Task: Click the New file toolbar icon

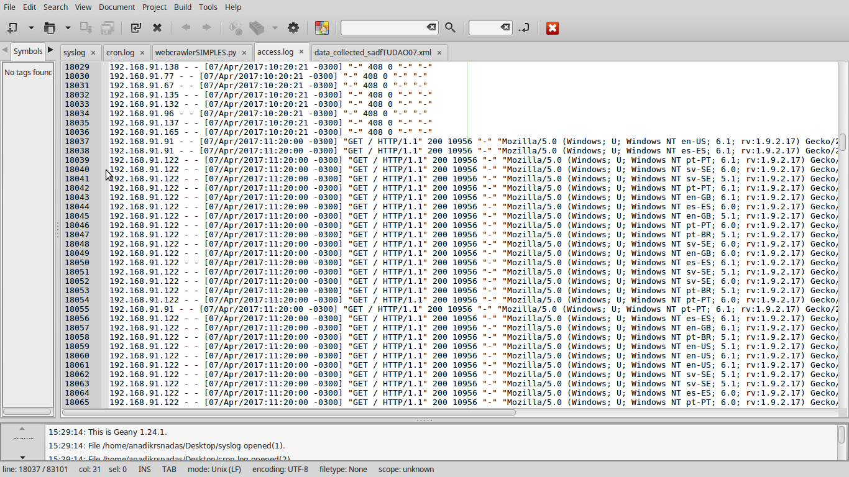Action: (x=12, y=27)
